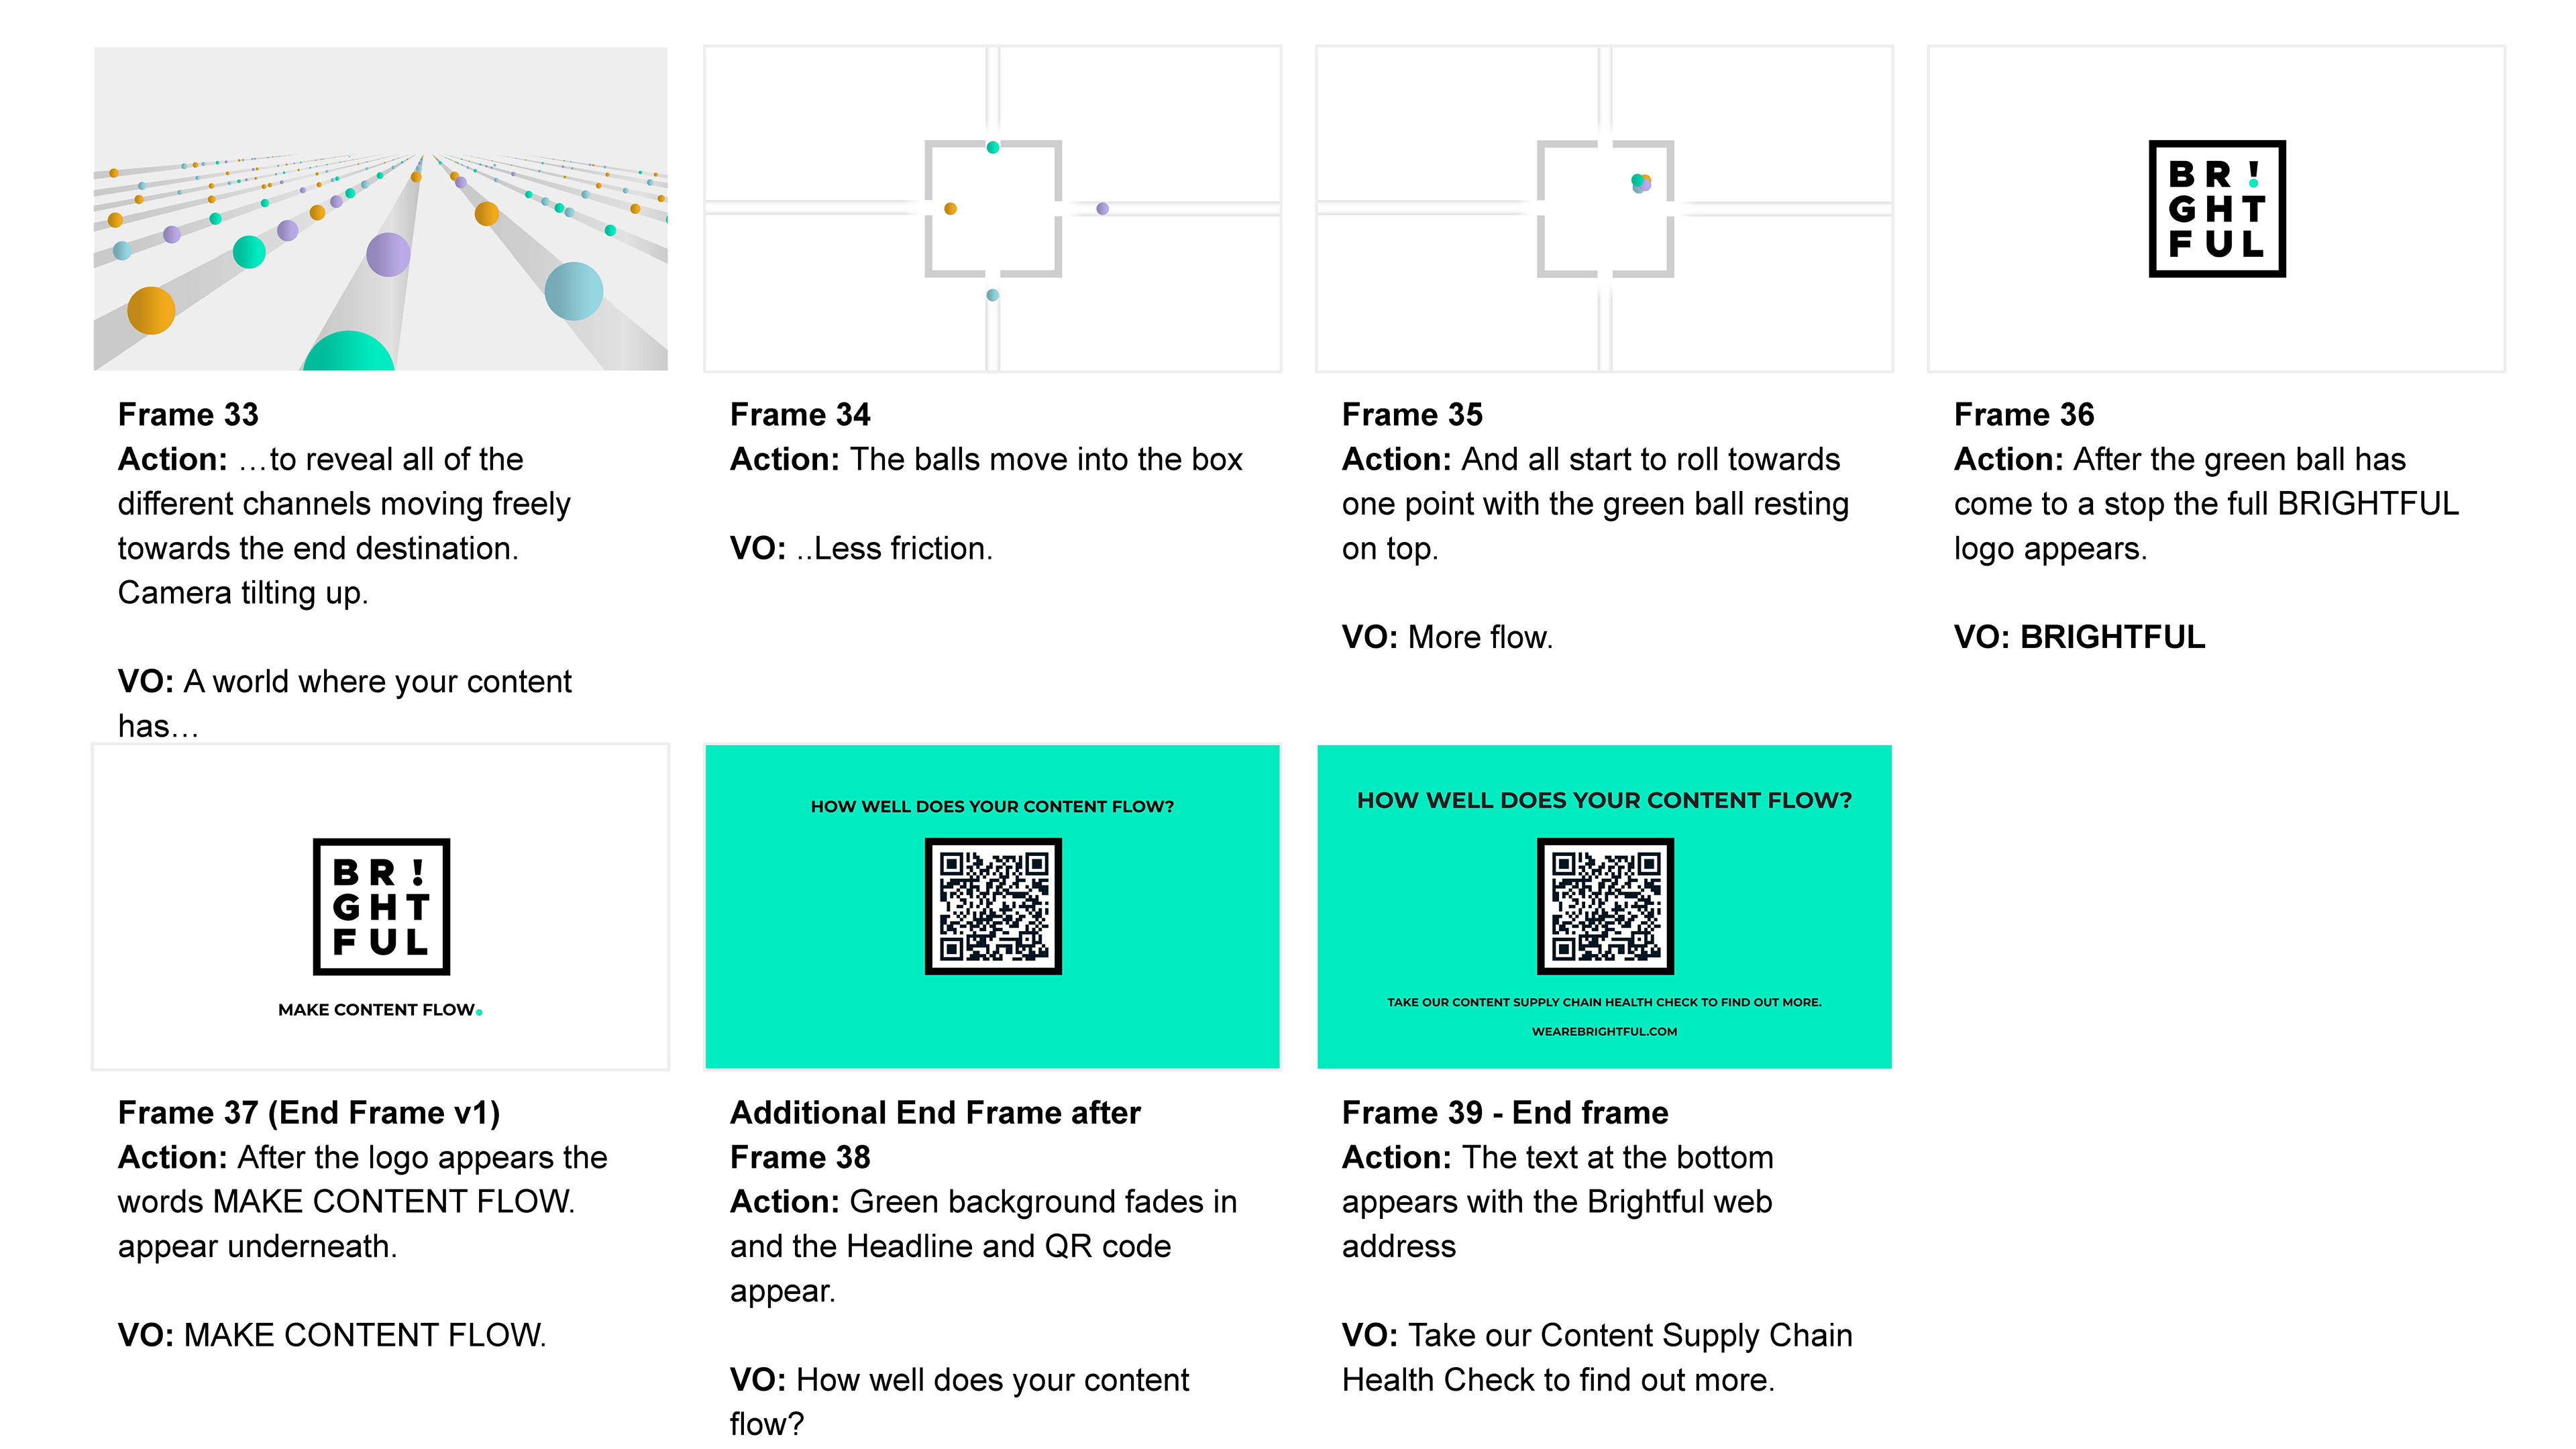The height and width of the screenshot is (1449, 2576).
Task: Click the MAKE CONTENT FLOW tagline
Action: pyautogui.click(x=380, y=1010)
